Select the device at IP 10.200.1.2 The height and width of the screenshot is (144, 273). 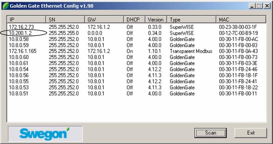pyautogui.click(x=137, y=33)
